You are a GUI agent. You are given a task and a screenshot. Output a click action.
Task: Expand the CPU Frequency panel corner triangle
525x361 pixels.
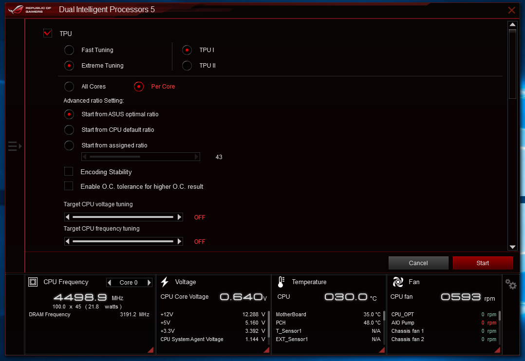pyautogui.click(x=150, y=350)
